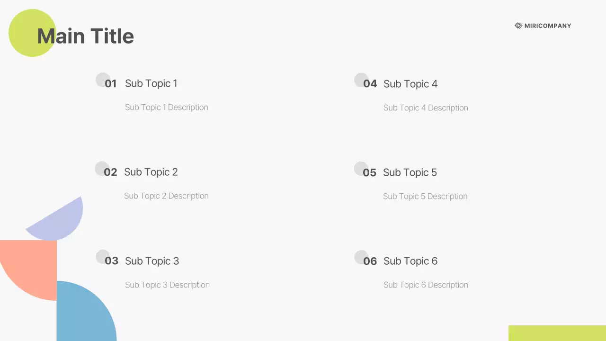Click the 02 number marker
Viewport: 606px width, 341px height.
[x=110, y=172]
